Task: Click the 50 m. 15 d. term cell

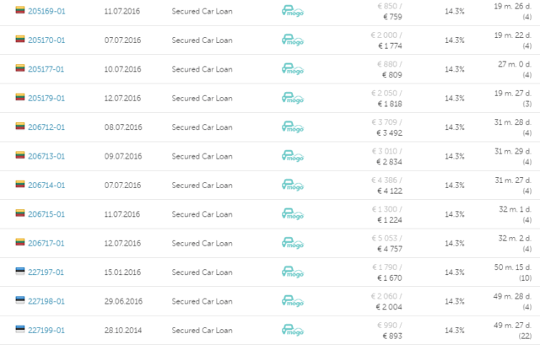Action: coord(513,267)
